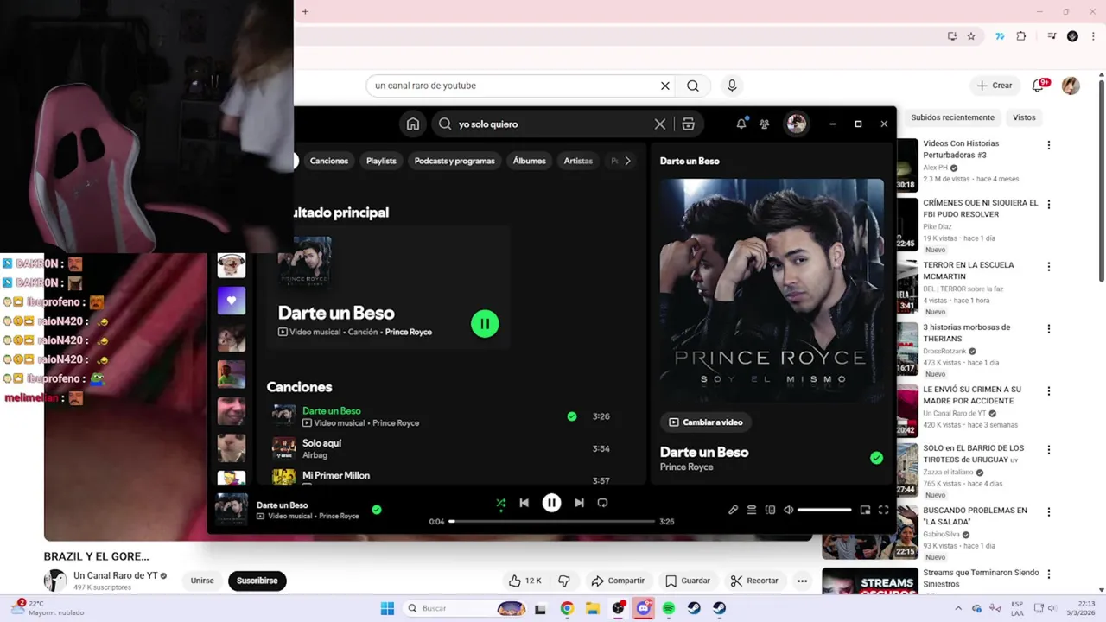
Task: Select the Álbumes filter chip
Action: (530, 161)
